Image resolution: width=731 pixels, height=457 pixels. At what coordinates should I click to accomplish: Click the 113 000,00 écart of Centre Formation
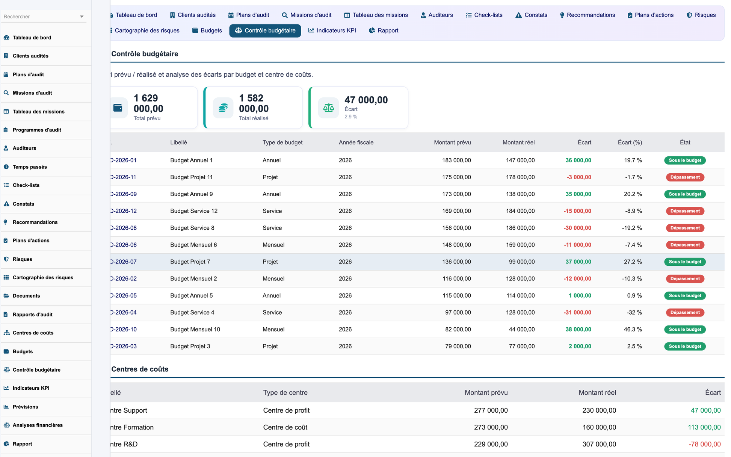(x=704, y=427)
